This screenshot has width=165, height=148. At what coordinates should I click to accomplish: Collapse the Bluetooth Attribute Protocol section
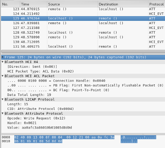pyautogui.click(x=3, y=113)
